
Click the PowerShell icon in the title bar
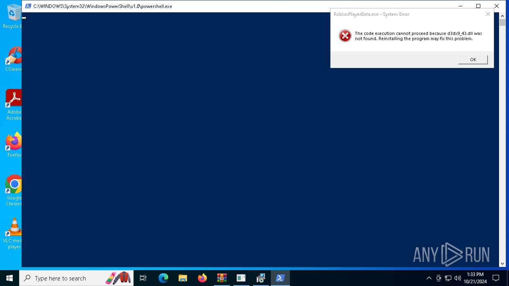28,6
